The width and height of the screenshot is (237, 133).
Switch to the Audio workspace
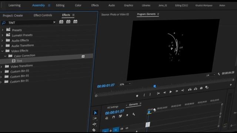pyautogui.click(x=111, y=5)
